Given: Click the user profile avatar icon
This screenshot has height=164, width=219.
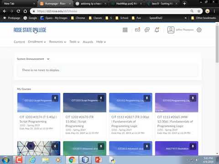Looking at the screenshot, I should pos(171,30).
